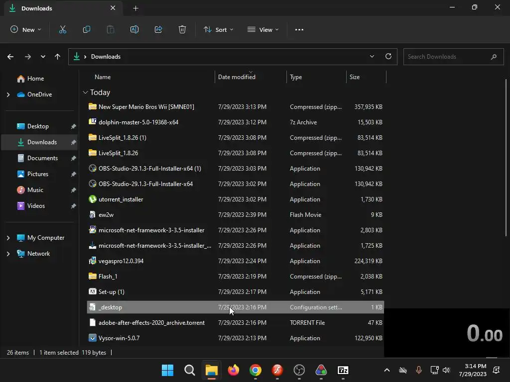Show hidden system tray icons chevron

coord(386,370)
